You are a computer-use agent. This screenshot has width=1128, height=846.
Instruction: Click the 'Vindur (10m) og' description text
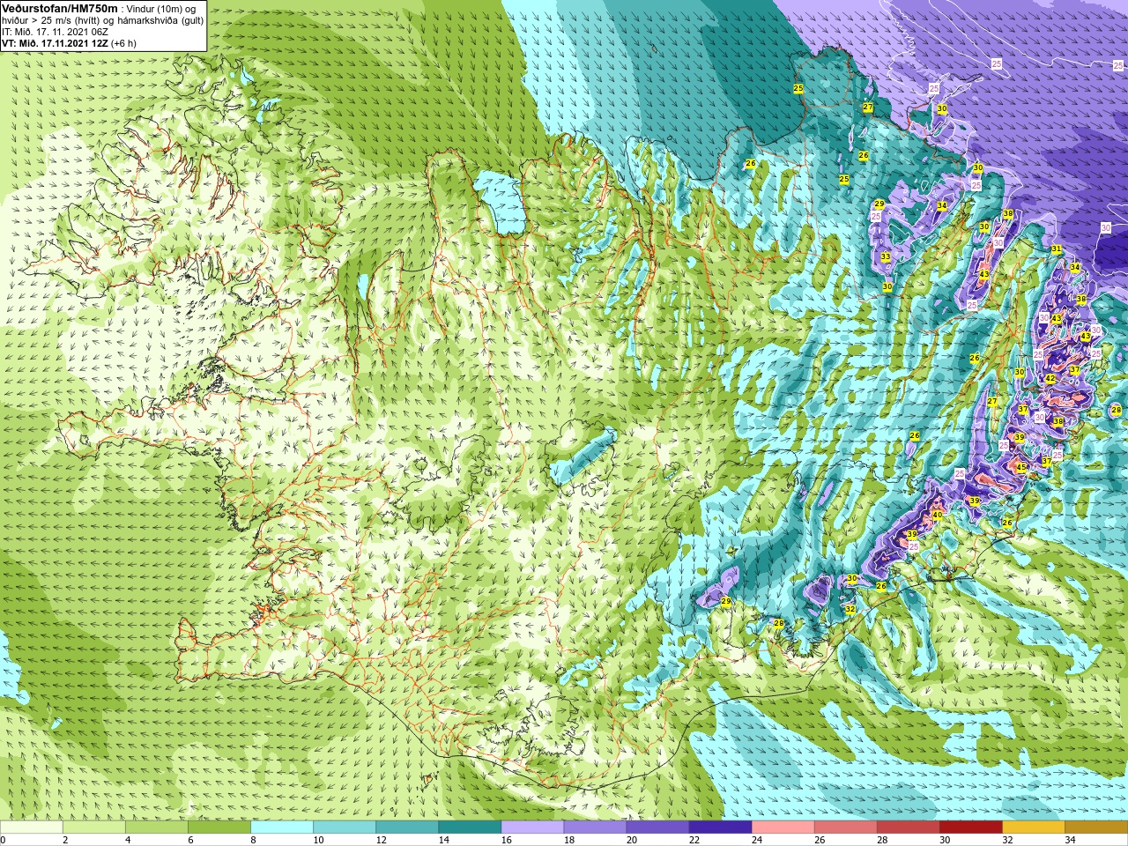163,9
